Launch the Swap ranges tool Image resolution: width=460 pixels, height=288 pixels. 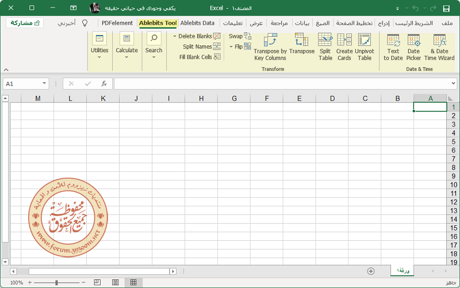point(240,36)
